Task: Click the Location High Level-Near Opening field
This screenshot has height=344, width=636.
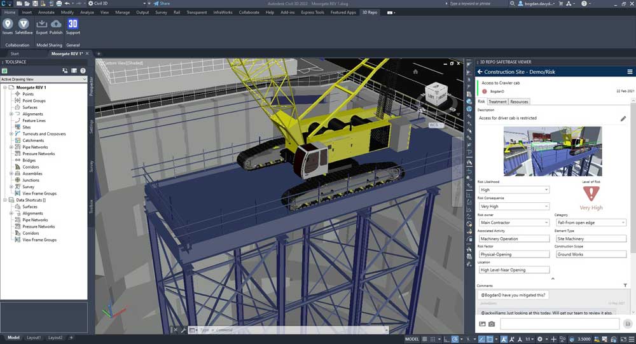Action: pos(514,270)
